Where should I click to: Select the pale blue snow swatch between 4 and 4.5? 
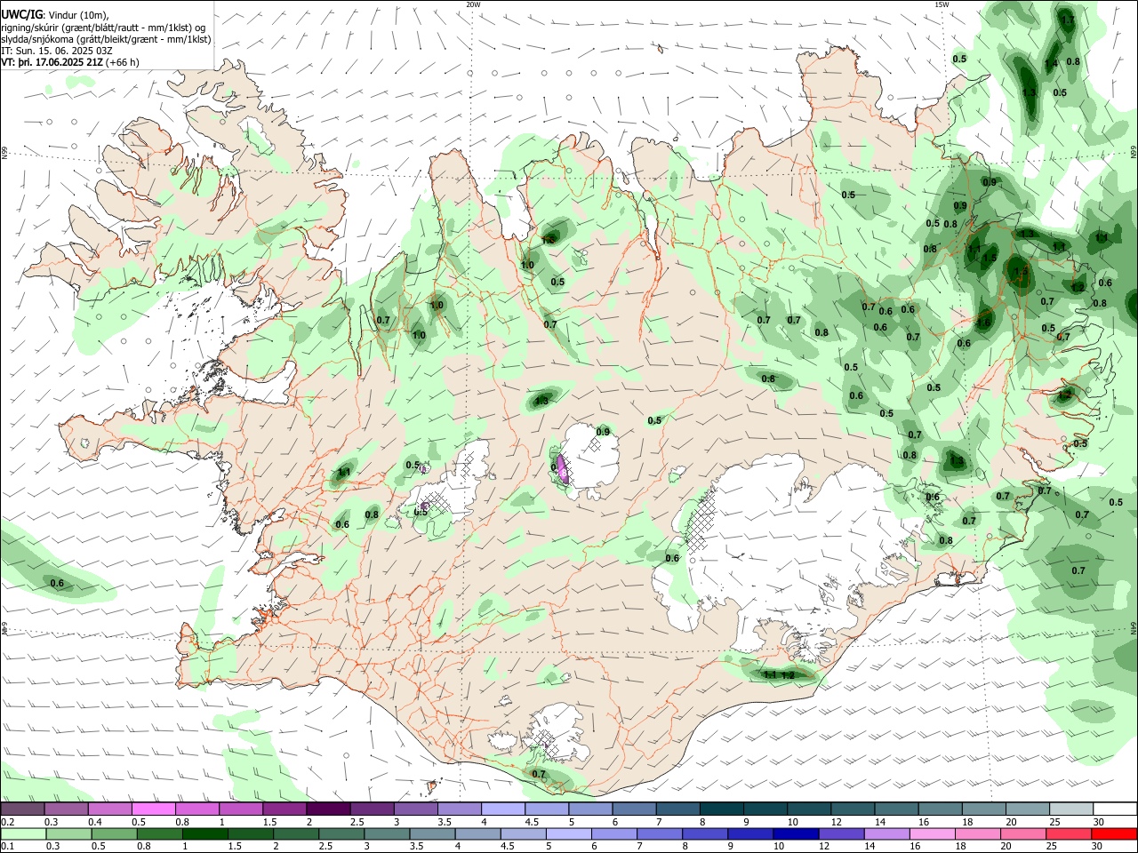(x=503, y=809)
